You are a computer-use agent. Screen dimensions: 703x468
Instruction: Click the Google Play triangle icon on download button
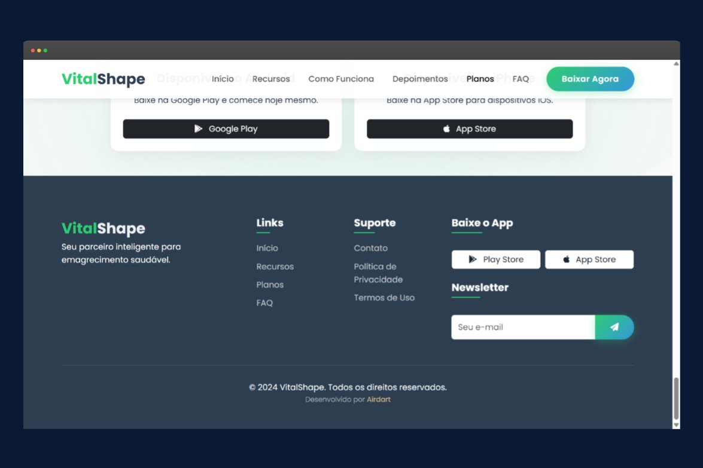(x=197, y=129)
